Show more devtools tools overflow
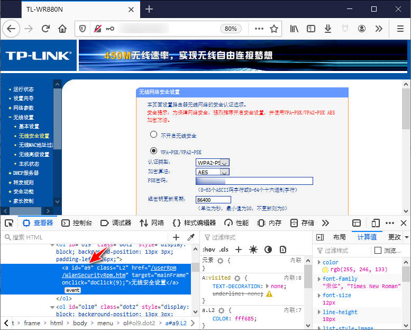Viewport: 411px width, 330px height. 325,223
